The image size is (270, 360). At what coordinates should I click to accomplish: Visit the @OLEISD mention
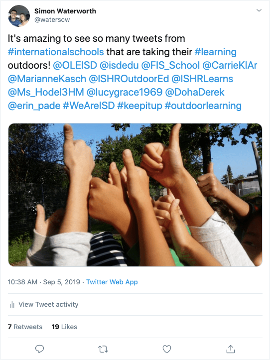click(75, 65)
